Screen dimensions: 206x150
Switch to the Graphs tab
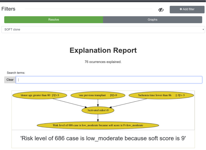153,19
